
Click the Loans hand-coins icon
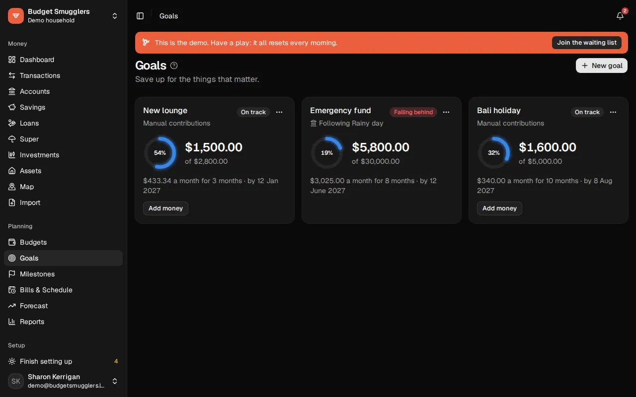(12, 123)
